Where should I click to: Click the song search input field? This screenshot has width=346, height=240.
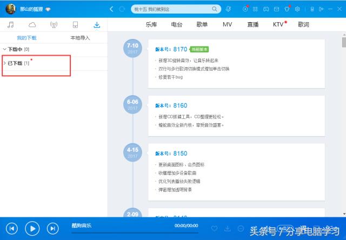(172, 9)
